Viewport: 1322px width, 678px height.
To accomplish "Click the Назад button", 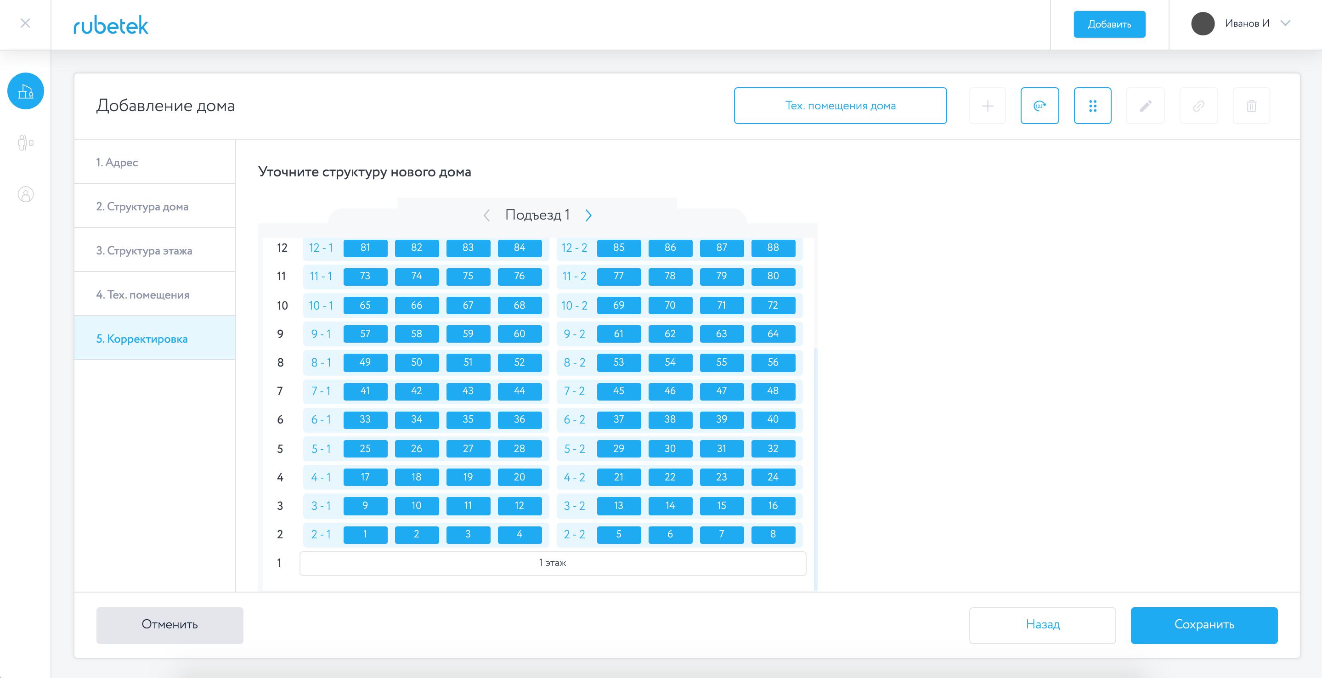I will point(1042,625).
